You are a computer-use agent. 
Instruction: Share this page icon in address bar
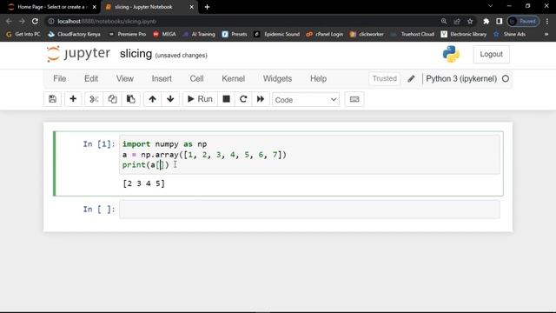click(x=457, y=21)
